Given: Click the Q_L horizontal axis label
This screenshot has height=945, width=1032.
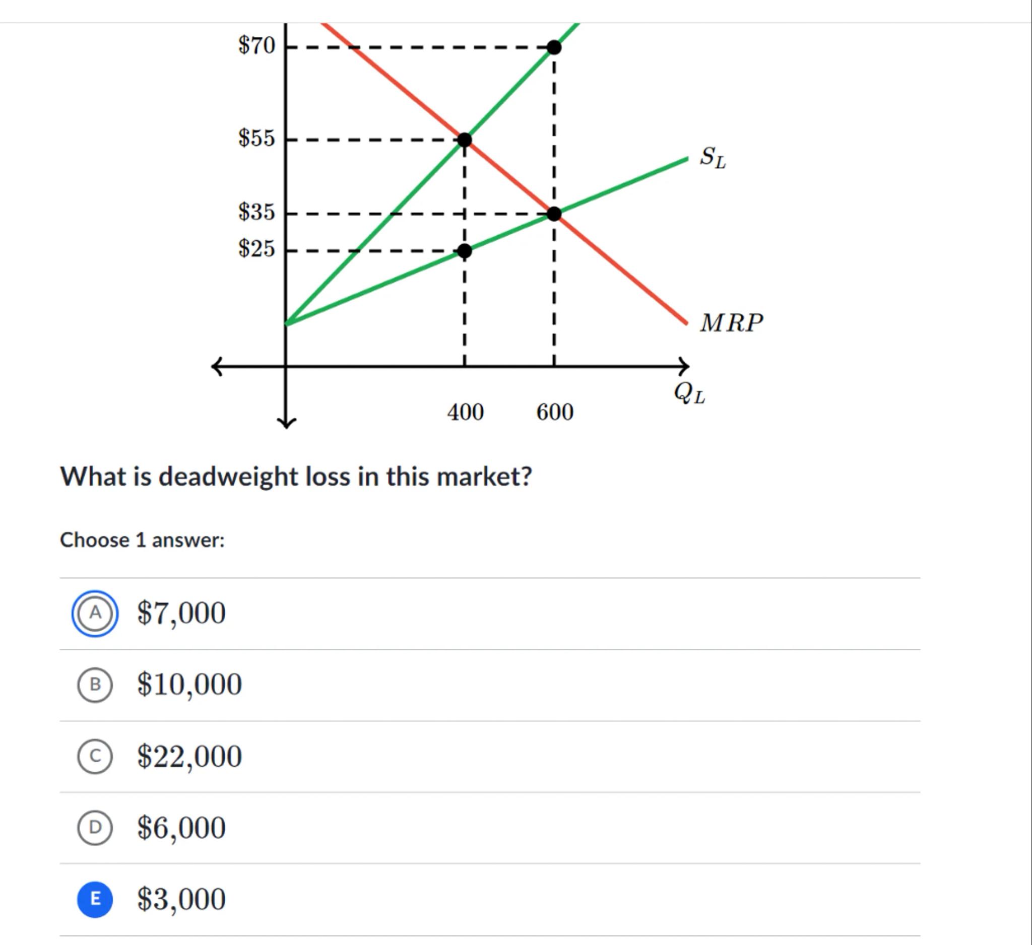Looking at the screenshot, I should click(689, 393).
